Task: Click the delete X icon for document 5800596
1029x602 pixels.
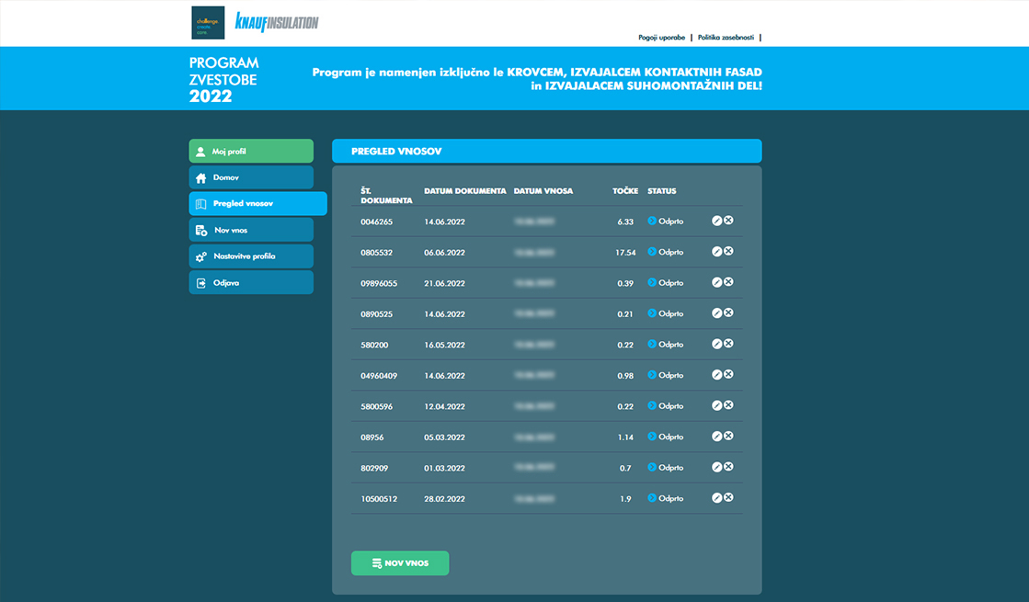Action: click(728, 405)
